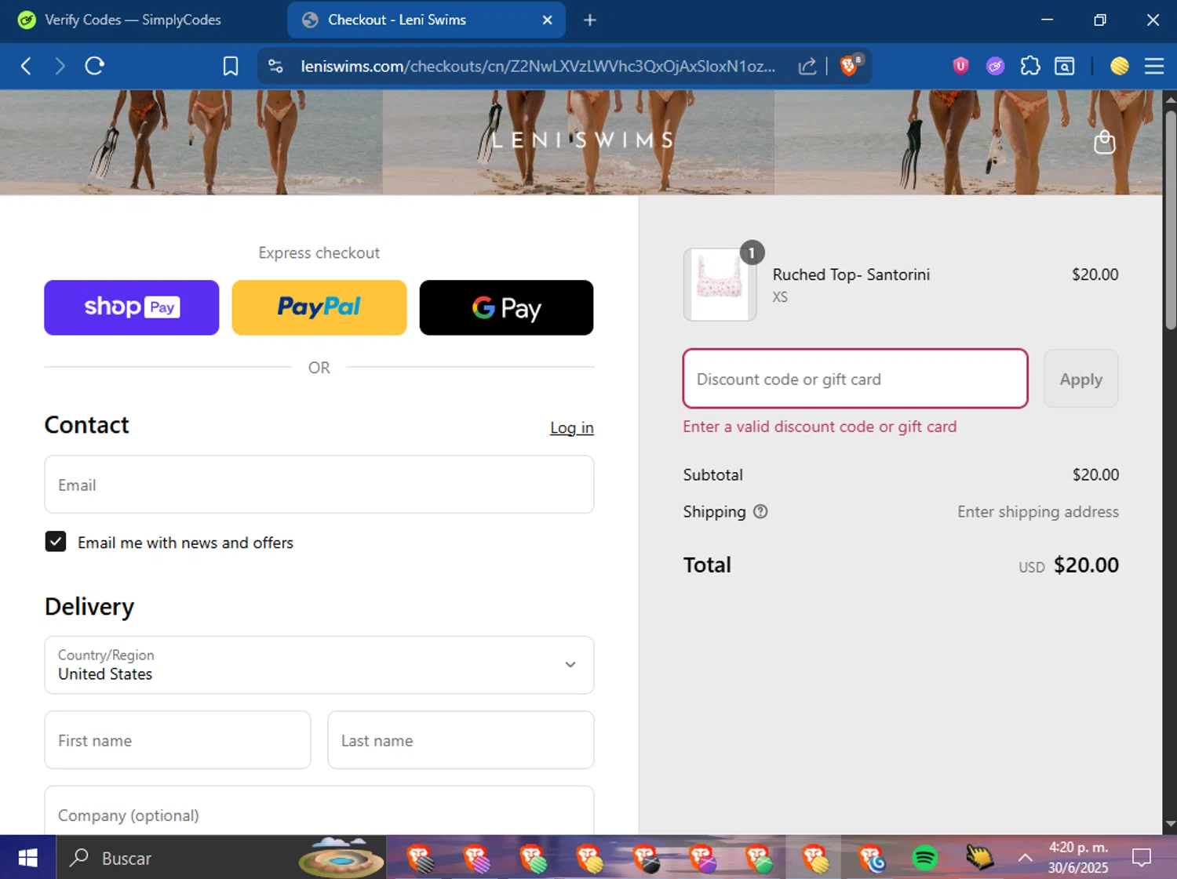Screen dimensions: 1177x879
Task: Click the Discount code or gift card field
Action: 855,379
